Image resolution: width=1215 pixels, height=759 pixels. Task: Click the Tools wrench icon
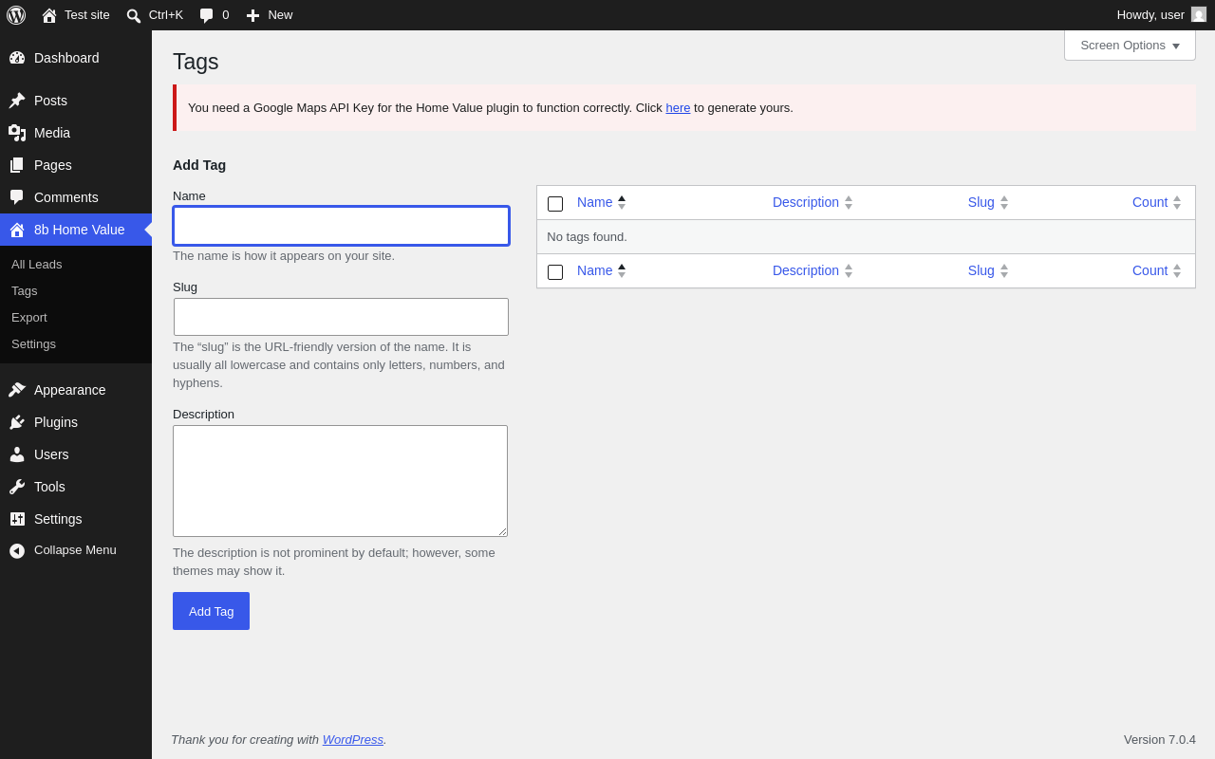(17, 487)
